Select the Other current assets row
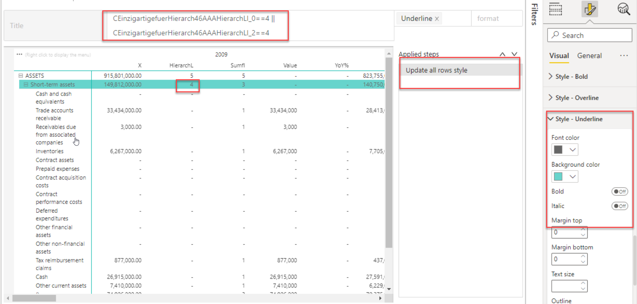The width and height of the screenshot is (637, 304). [x=61, y=286]
